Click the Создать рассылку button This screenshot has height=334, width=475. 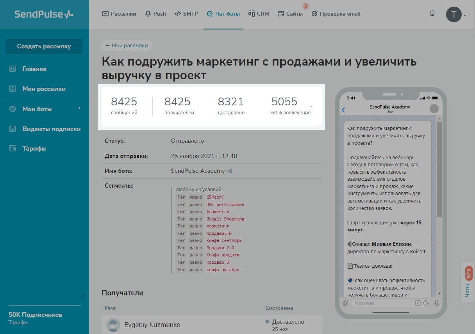click(44, 46)
